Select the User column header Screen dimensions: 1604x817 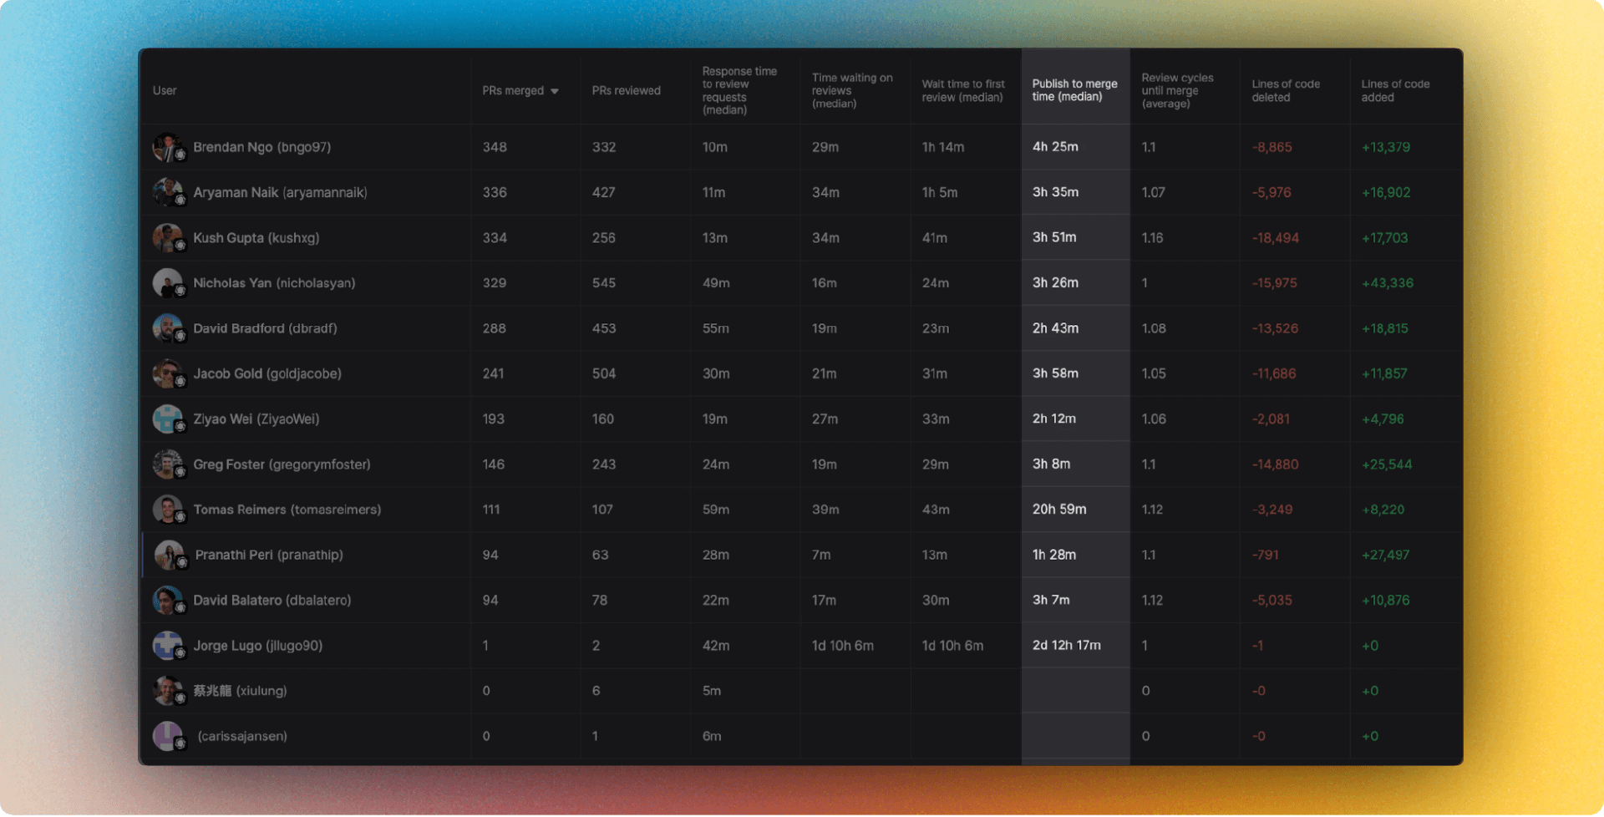tap(164, 90)
